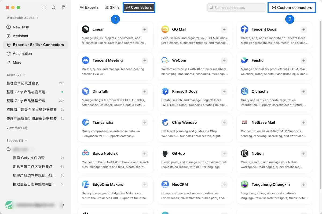Open the blurred space folder row

[x=35, y=149]
